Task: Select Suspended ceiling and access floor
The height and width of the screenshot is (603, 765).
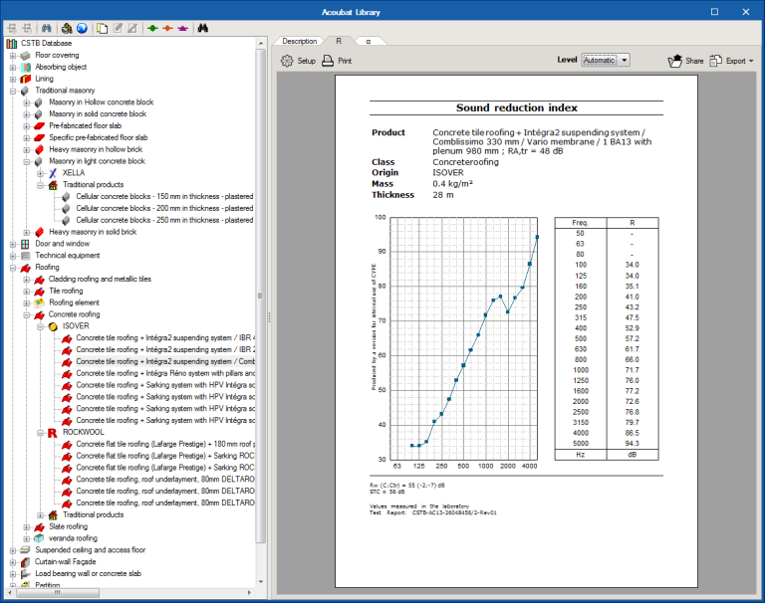Action: click(x=90, y=549)
